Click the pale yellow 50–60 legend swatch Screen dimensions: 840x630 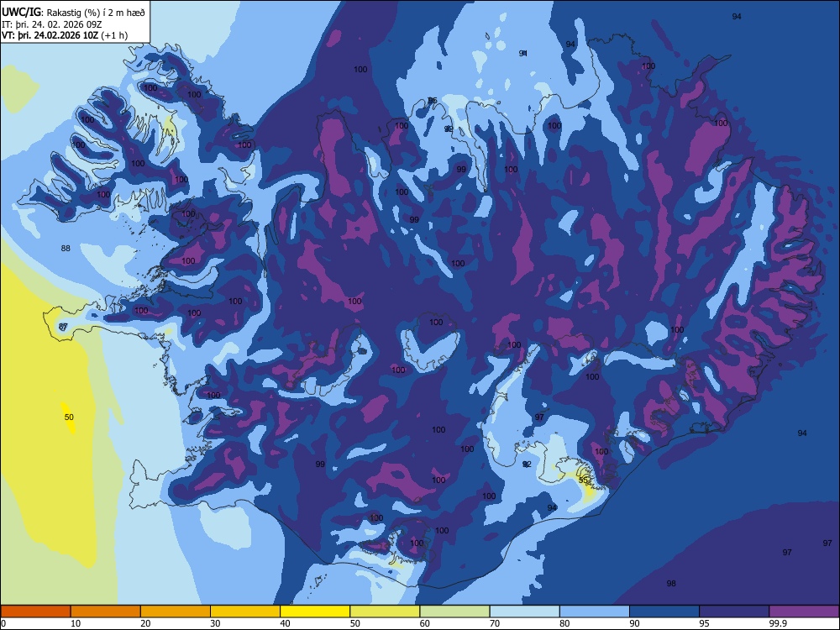[x=385, y=612]
